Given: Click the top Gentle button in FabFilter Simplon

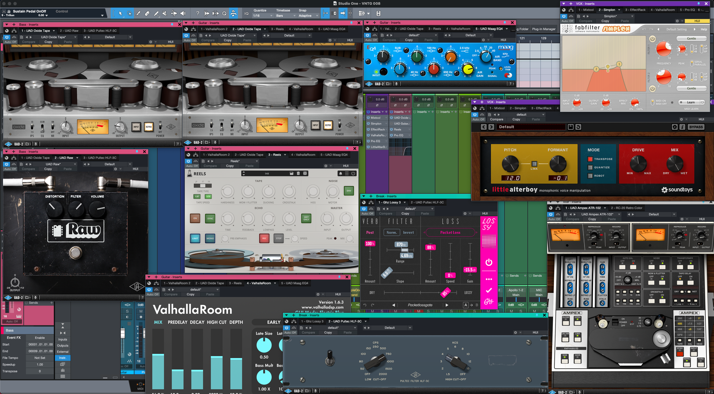Looking at the screenshot, I should (691, 38).
